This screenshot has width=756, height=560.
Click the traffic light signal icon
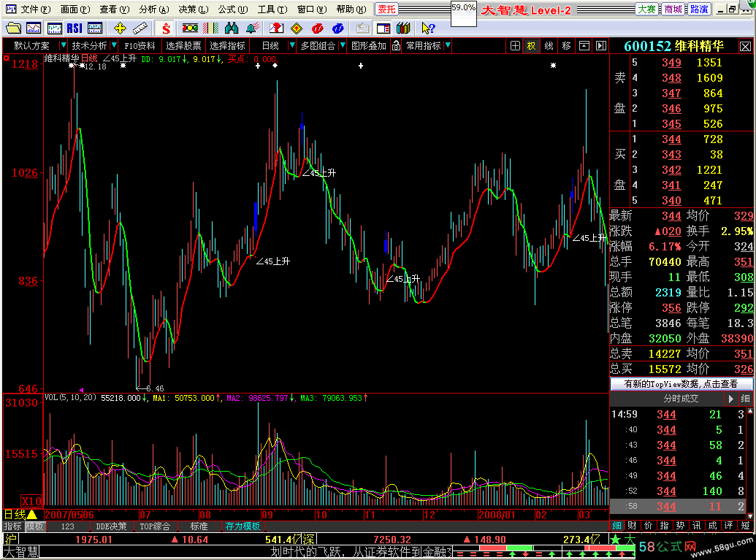click(x=190, y=28)
